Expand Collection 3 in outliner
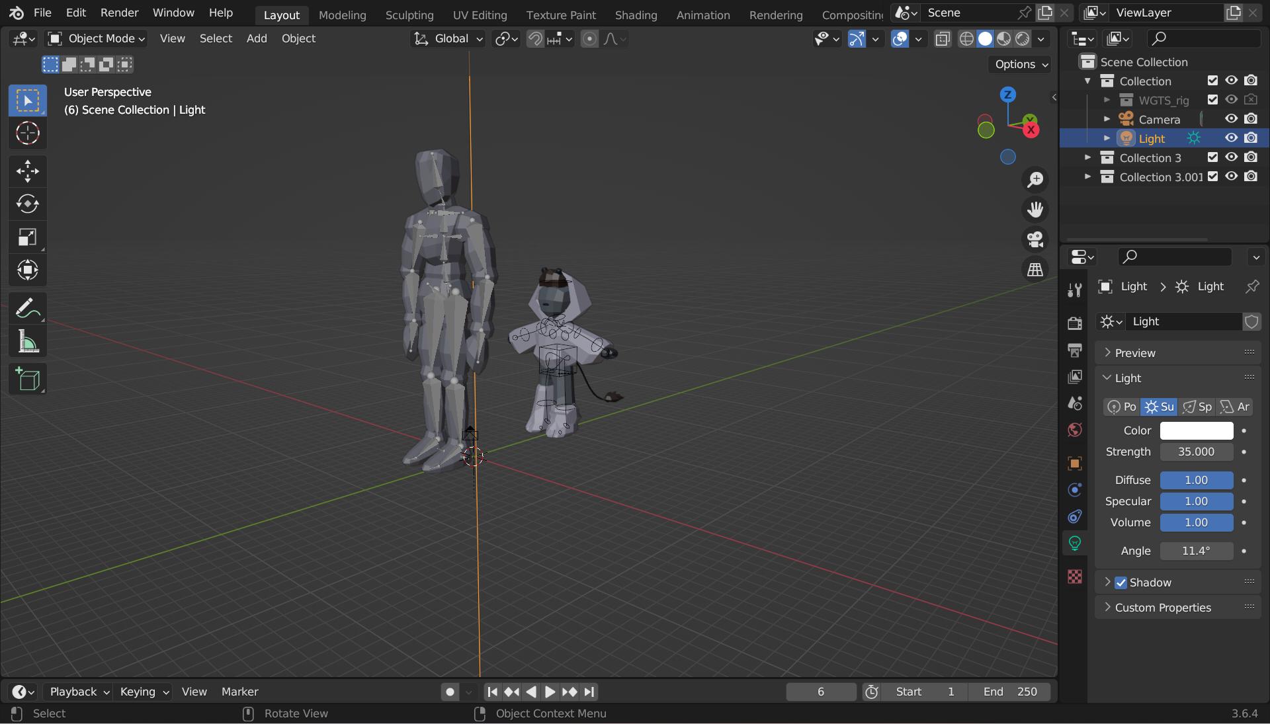 tap(1087, 157)
